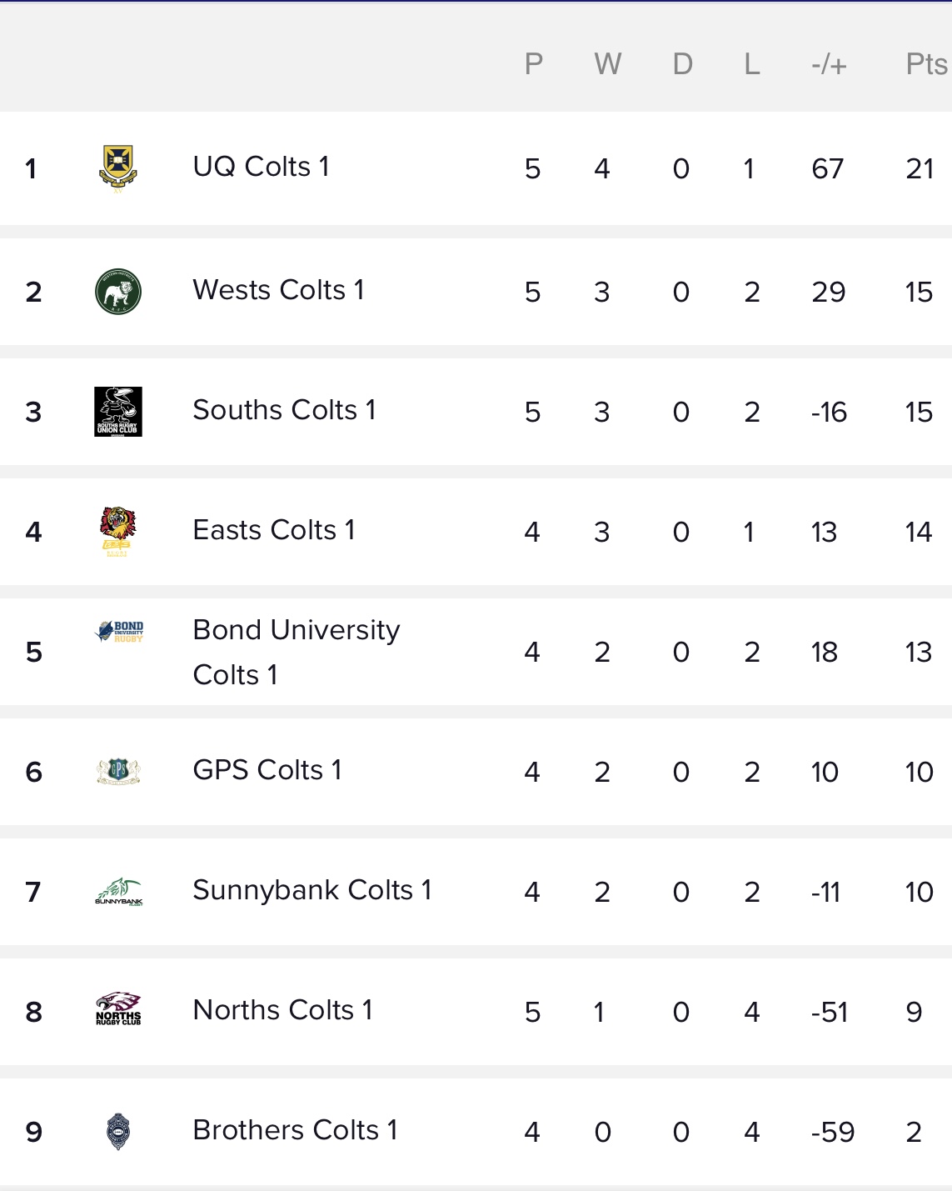952x1191 pixels.
Task: Tap the GPS Colts club crest
Action: point(118,772)
